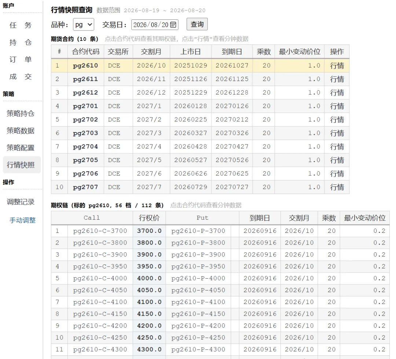Click the 手动调整 link

(x=22, y=220)
